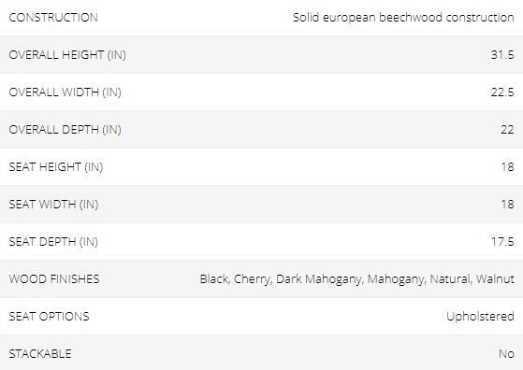Screen dimensions: 523x370
Task: Click the CONSTRUCTION row label
Action: point(53,18)
